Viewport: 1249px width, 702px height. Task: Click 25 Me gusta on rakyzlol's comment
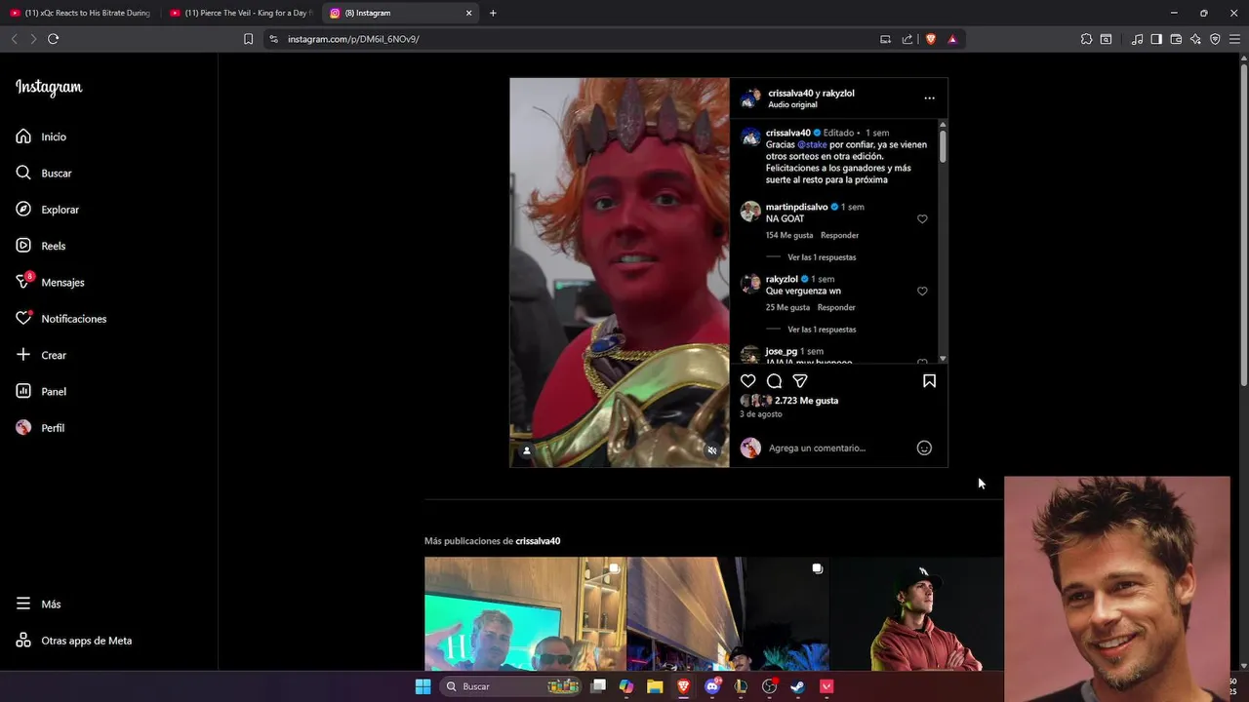coord(787,307)
